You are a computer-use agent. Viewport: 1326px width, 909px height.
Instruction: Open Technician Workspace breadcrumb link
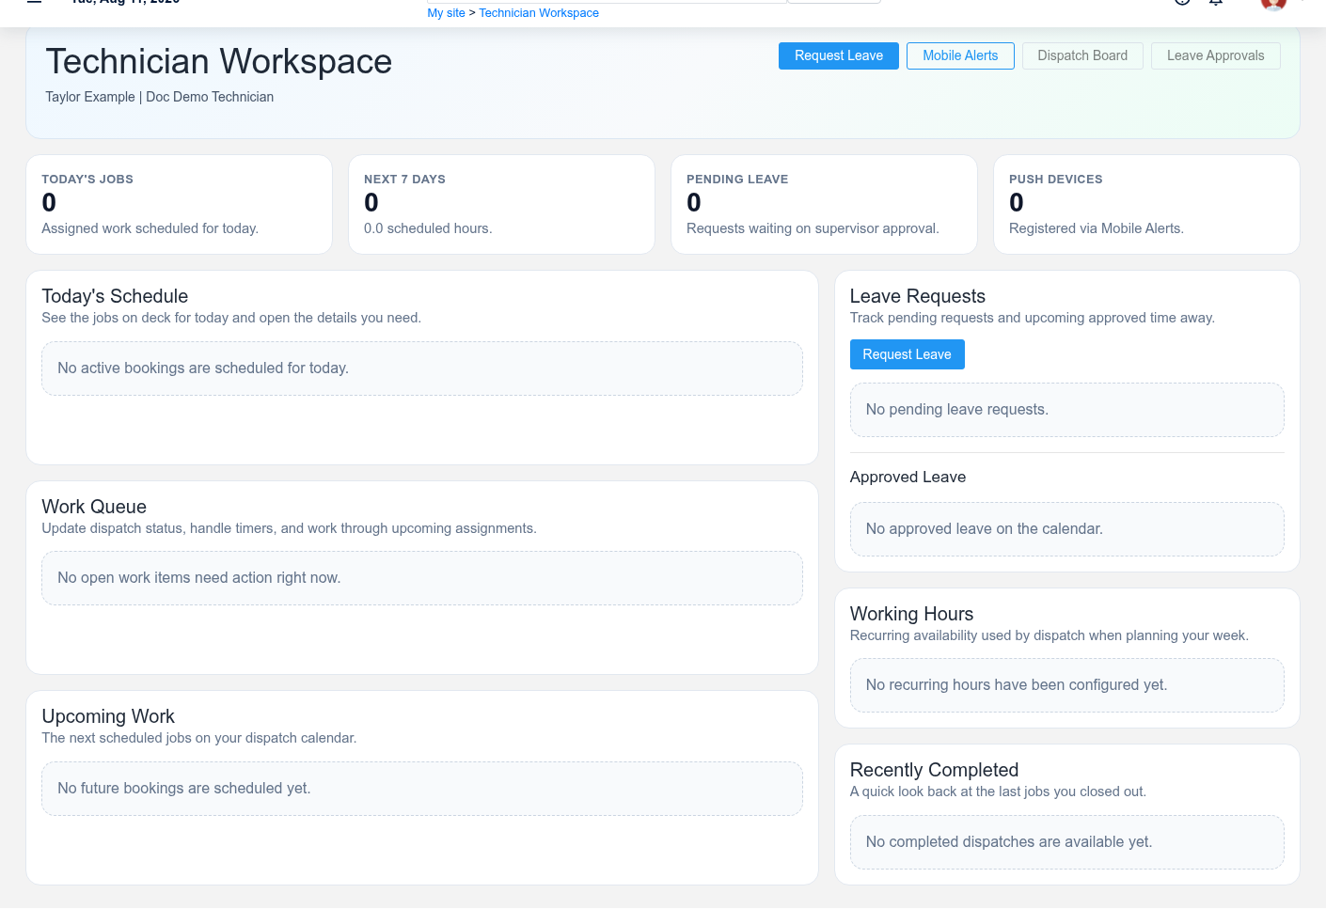pos(539,13)
